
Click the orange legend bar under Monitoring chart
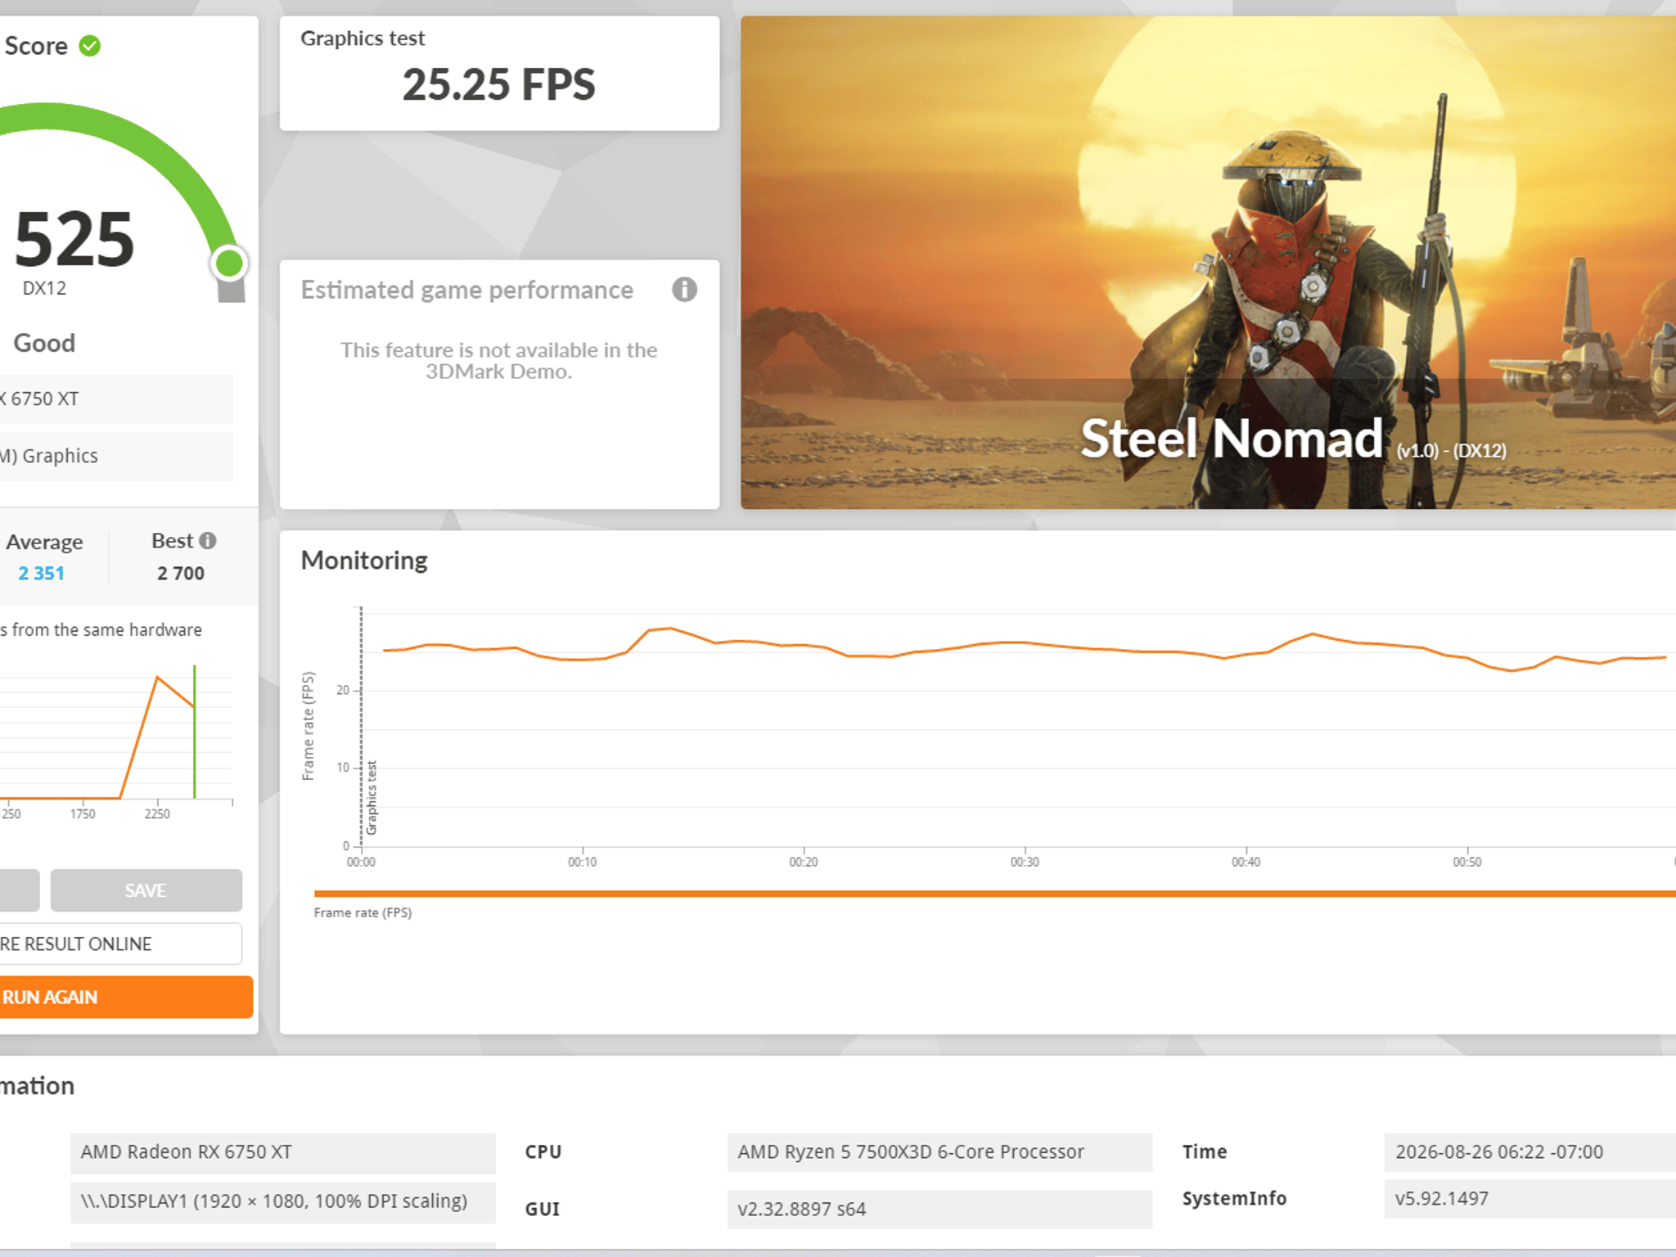pyautogui.click(x=995, y=894)
